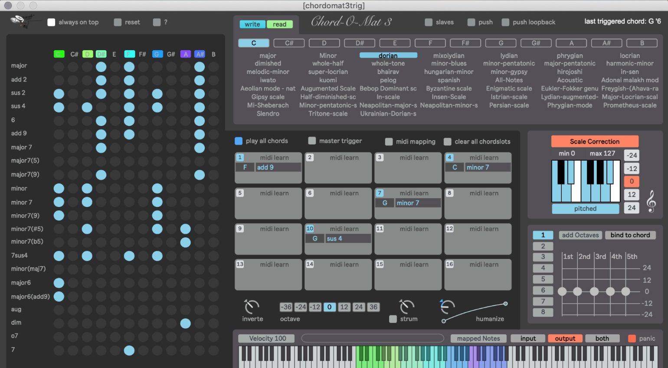668x368 pixels.
Task: Switch to write mode tab
Action: coord(252,24)
